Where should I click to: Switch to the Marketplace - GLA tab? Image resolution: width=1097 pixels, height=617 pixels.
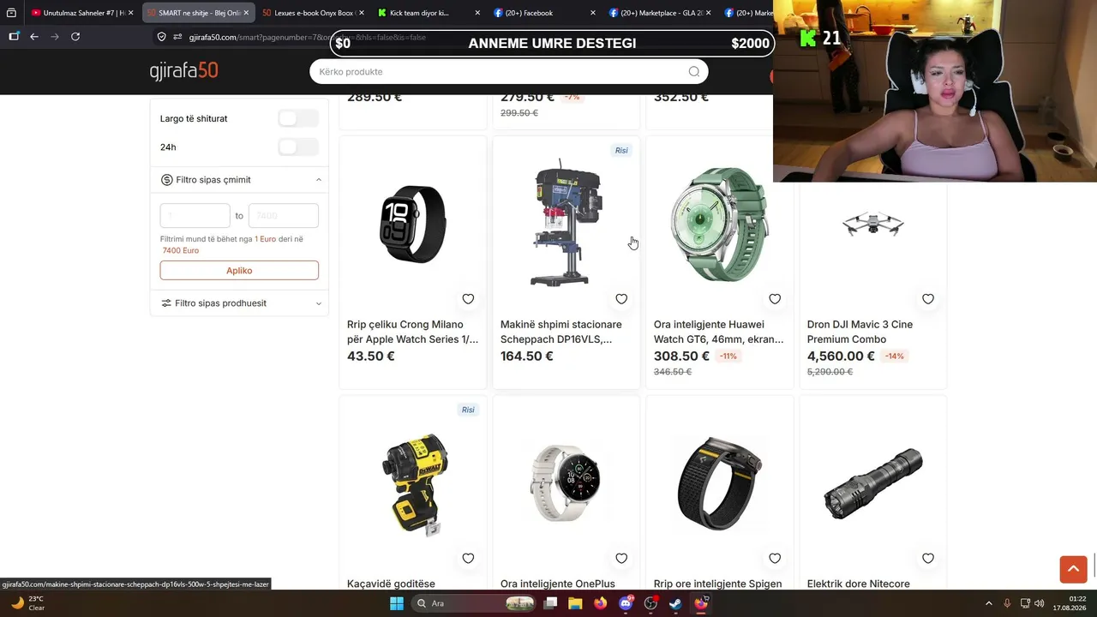pyautogui.click(x=659, y=13)
